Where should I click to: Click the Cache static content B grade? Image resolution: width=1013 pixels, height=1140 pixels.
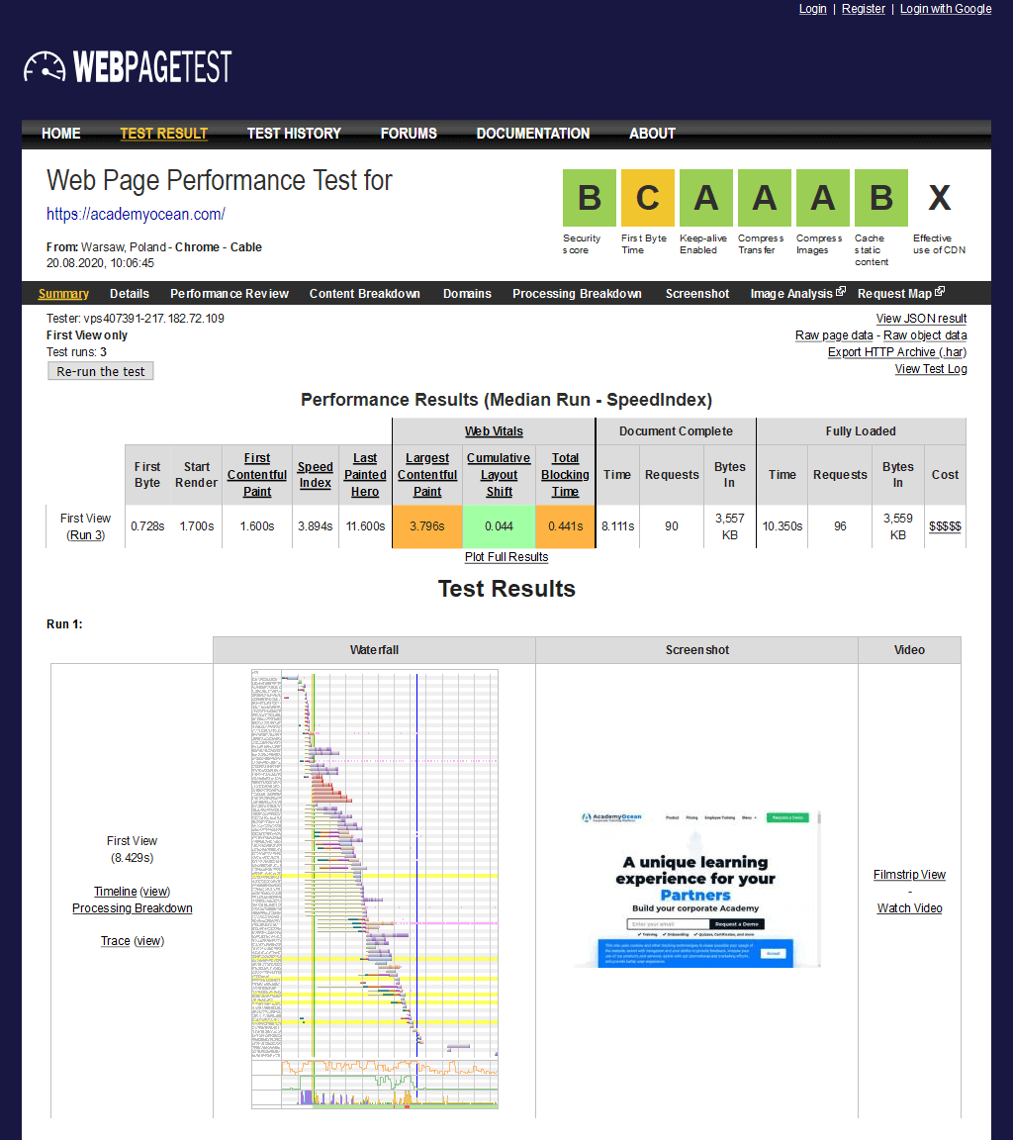[x=880, y=198]
